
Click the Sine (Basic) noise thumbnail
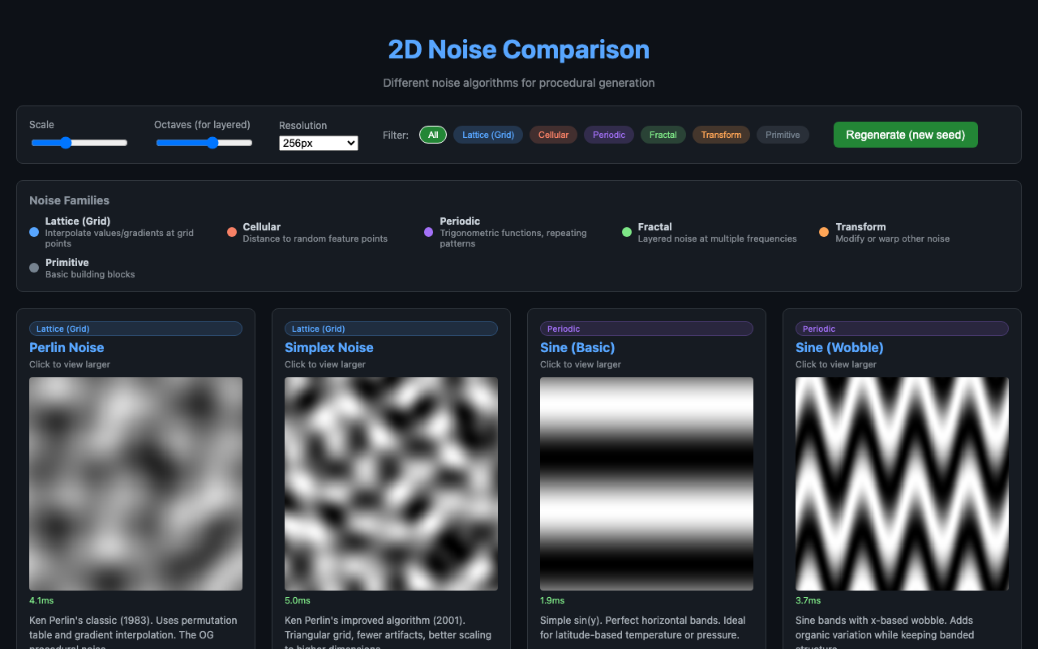pyautogui.click(x=646, y=484)
